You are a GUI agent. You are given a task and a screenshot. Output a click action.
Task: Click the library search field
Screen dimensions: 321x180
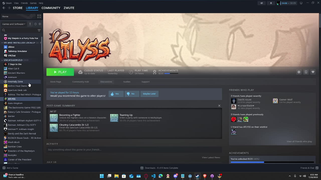pos(19,30)
